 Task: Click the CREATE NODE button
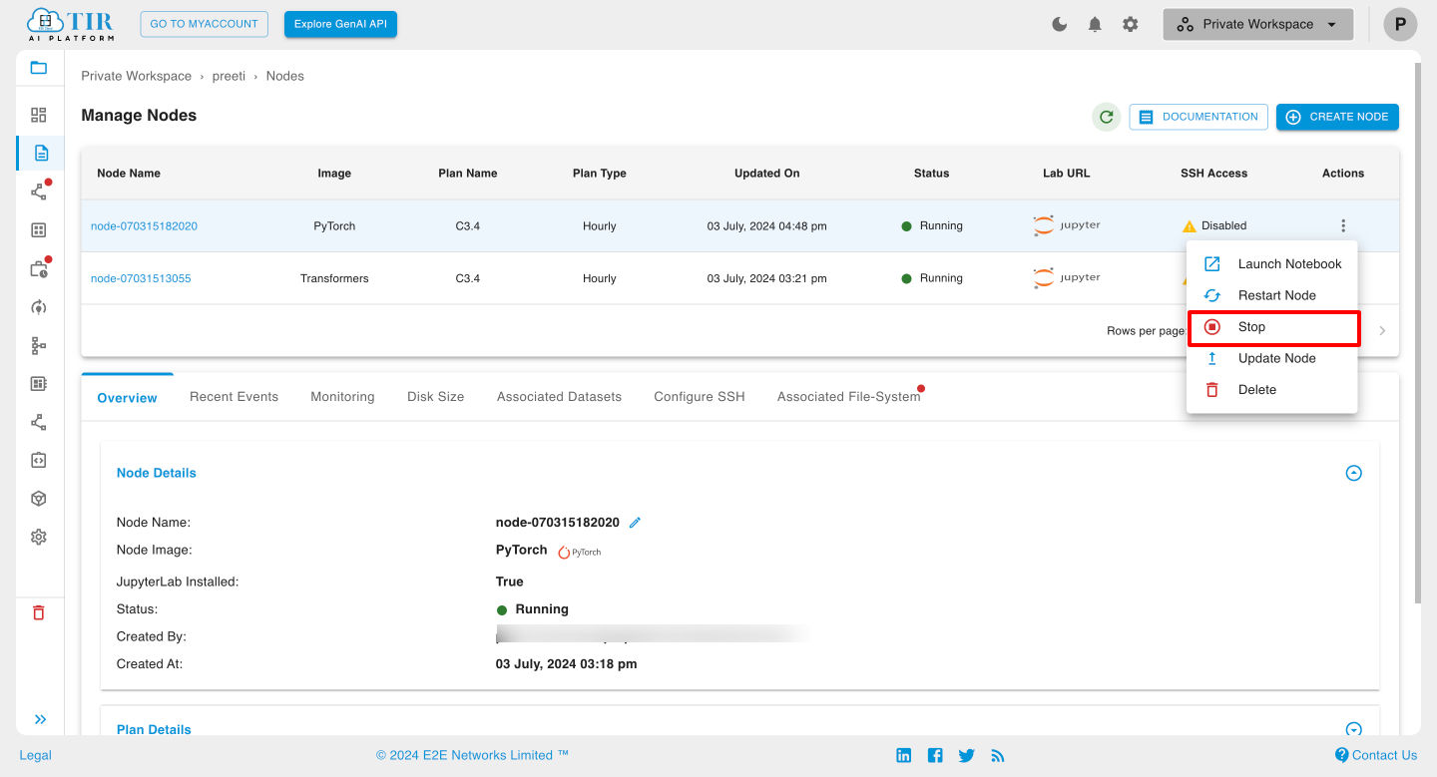[x=1337, y=117]
